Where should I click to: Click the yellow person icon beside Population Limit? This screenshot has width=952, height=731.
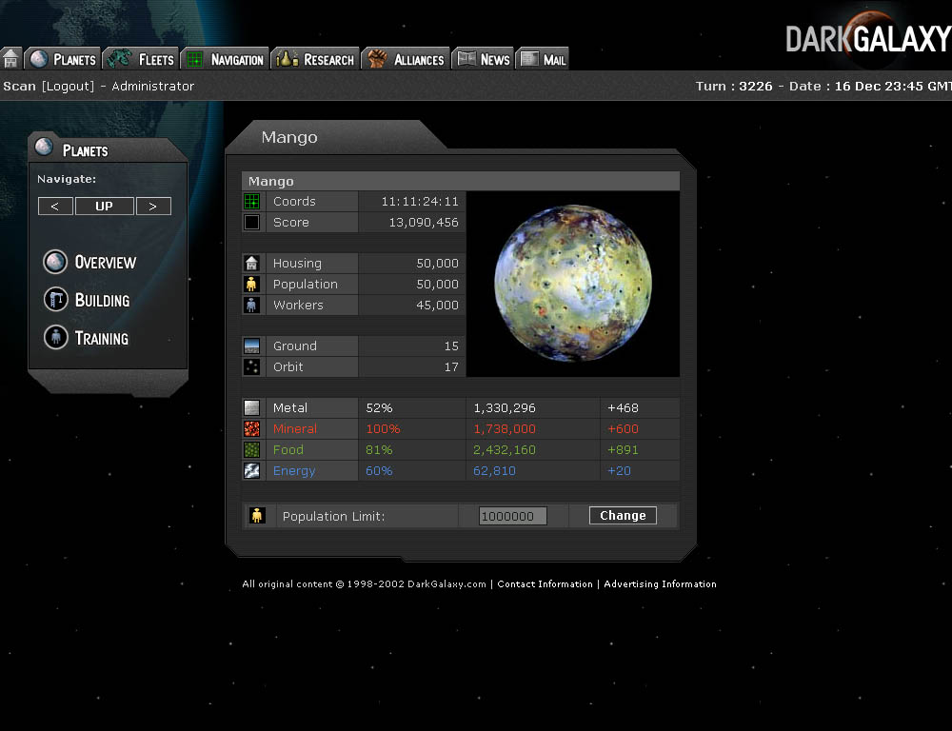point(257,516)
